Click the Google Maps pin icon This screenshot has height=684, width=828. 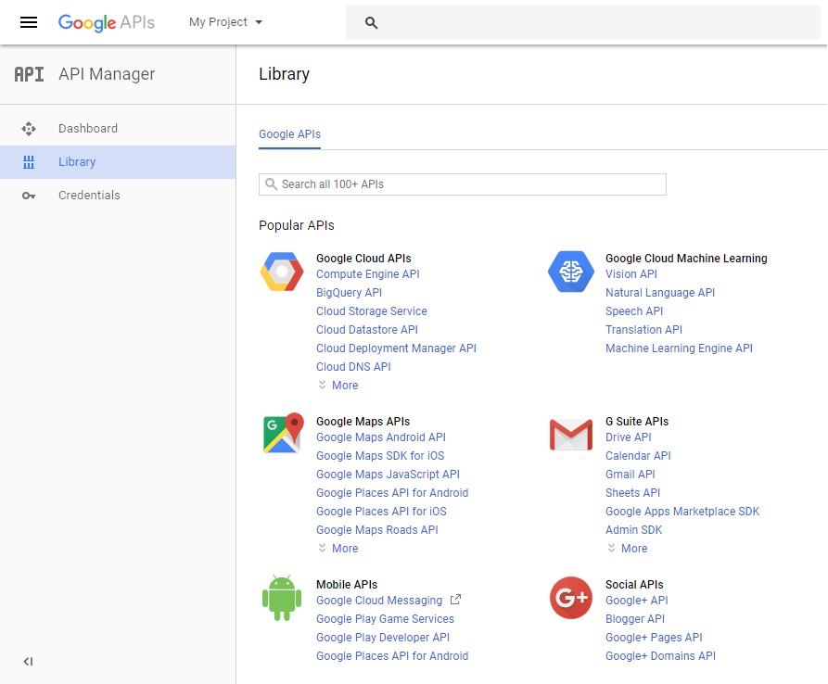(282, 434)
